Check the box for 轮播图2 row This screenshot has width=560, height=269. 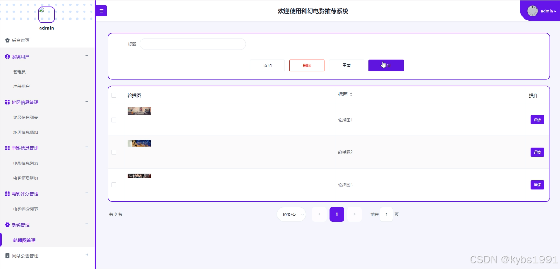pyautogui.click(x=113, y=152)
